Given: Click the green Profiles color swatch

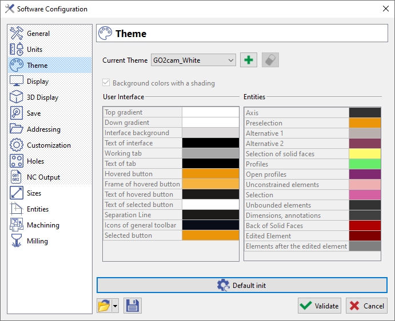Looking at the screenshot, I should point(365,164).
